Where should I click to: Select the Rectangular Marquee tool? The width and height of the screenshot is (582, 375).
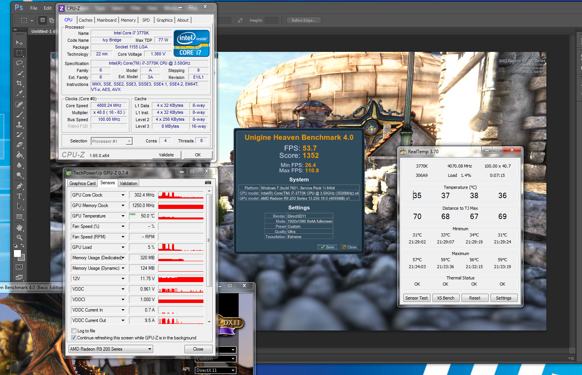point(19,53)
